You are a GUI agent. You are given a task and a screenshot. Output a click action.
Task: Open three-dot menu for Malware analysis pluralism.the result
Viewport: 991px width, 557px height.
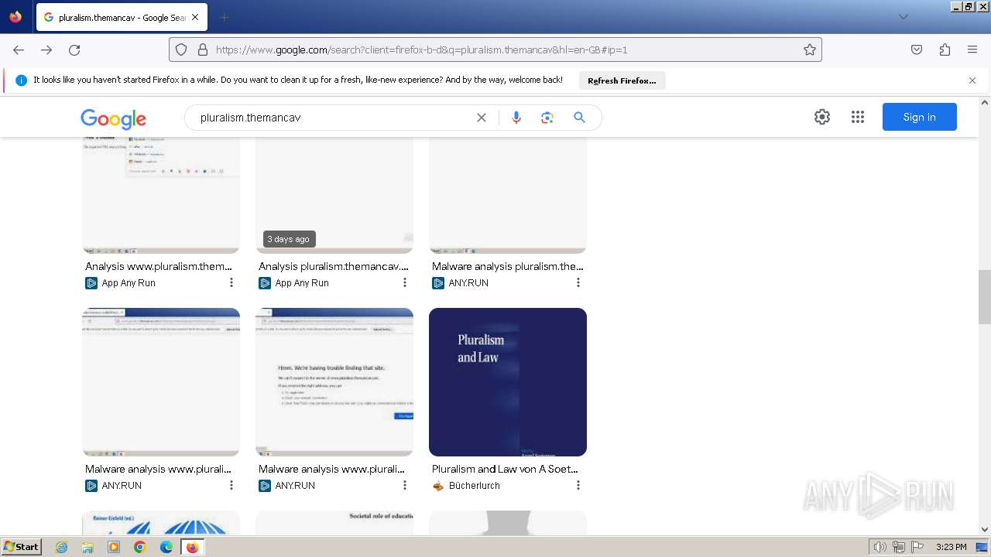pyautogui.click(x=578, y=282)
